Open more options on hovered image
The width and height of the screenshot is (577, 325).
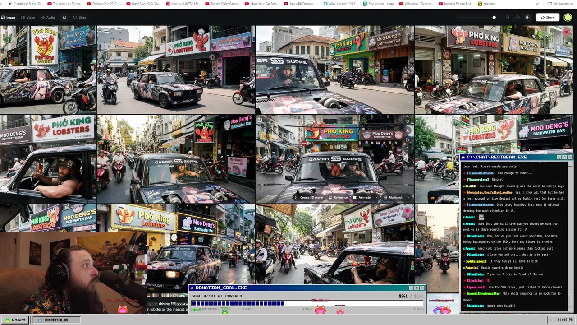click(407, 149)
